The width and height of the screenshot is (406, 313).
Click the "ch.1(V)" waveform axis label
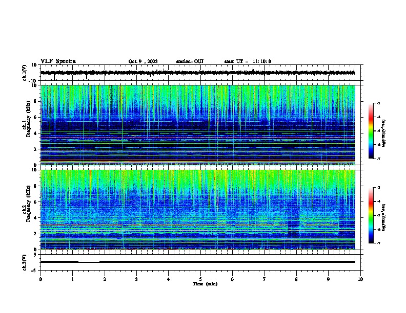[25, 73]
